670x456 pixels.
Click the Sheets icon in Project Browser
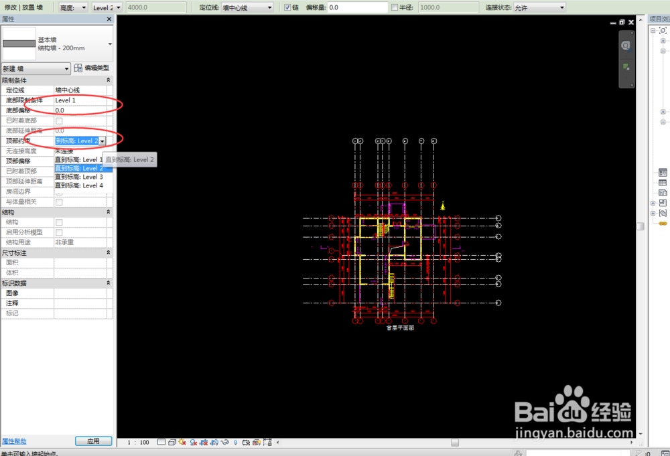[663, 193]
